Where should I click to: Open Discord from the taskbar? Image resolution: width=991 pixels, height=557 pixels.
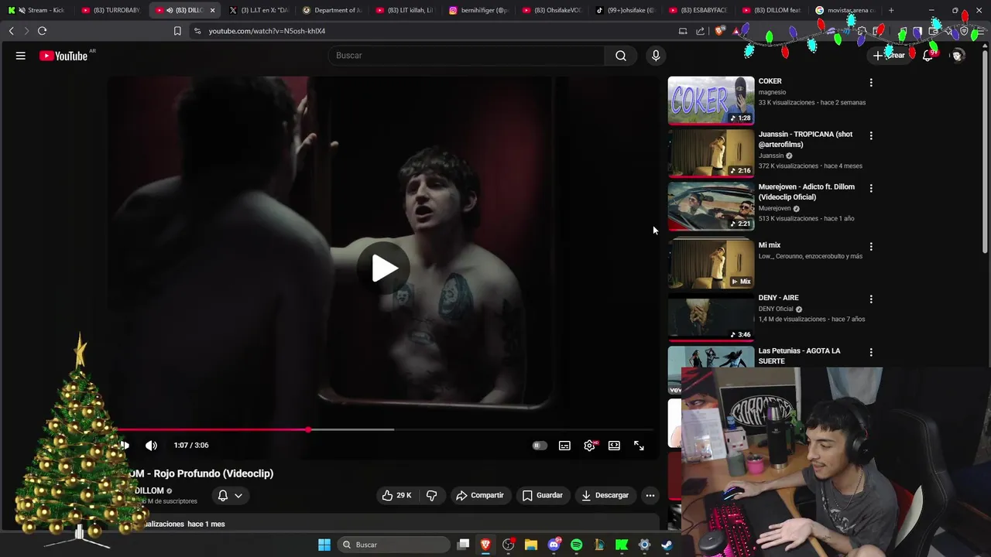coord(554,545)
